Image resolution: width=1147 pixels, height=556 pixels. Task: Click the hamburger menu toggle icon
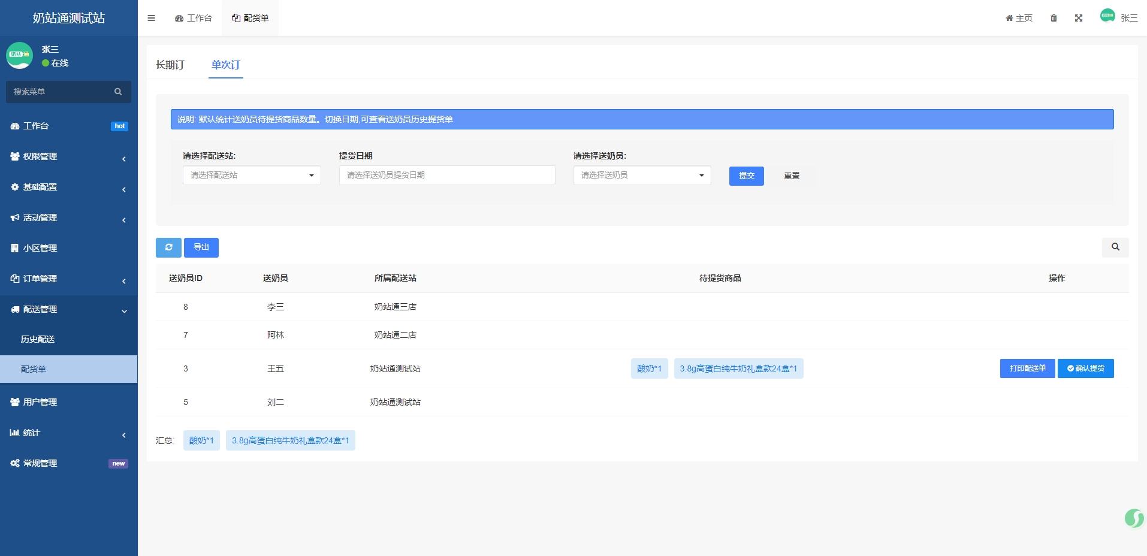[x=151, y=18]
